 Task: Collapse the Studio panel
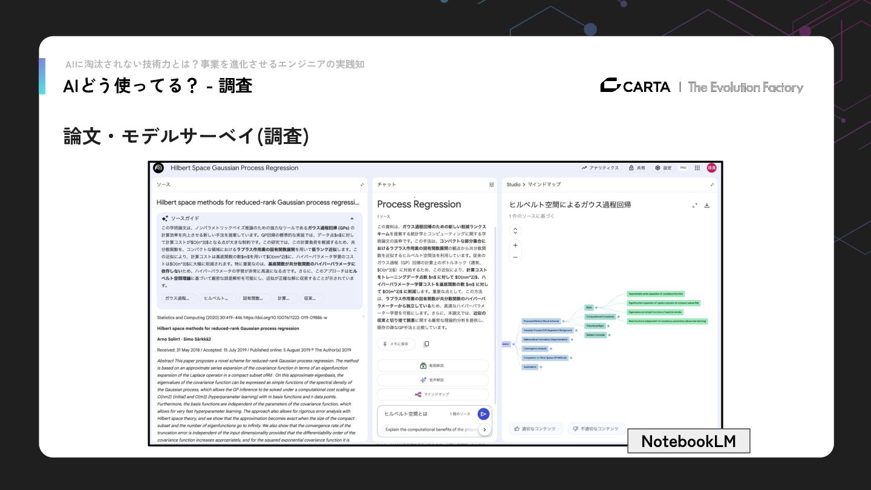(x=712, y=185)
